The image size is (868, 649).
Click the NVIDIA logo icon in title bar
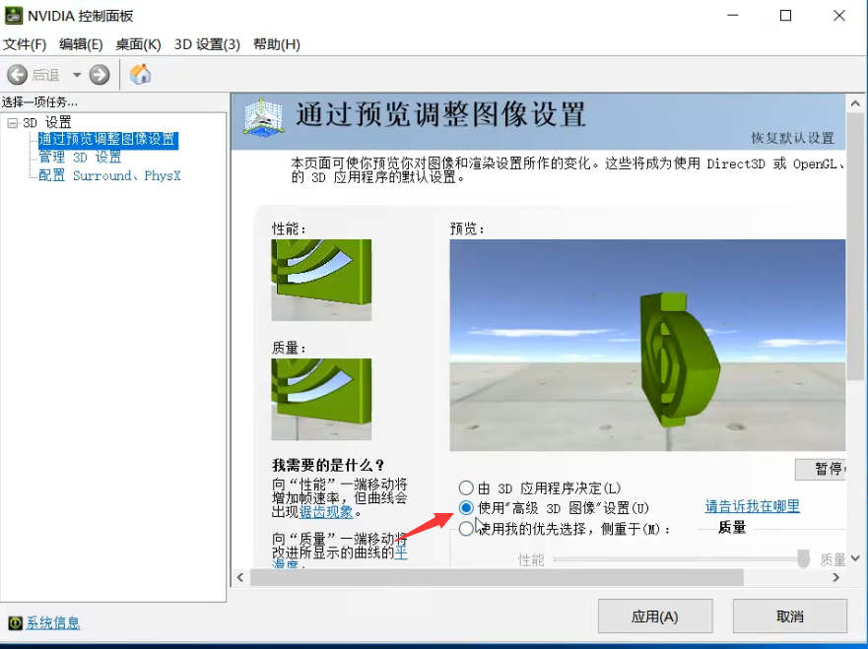[13, 15]
